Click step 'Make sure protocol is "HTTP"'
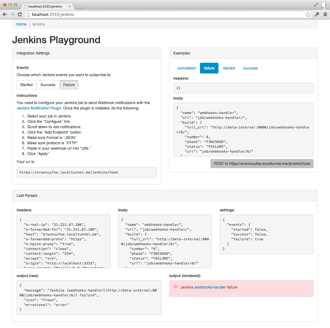 click(x=53, y=143)
